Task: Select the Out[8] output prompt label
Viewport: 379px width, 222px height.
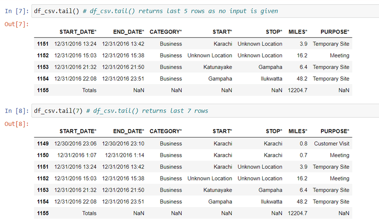Action: click(x=17, y=124)
